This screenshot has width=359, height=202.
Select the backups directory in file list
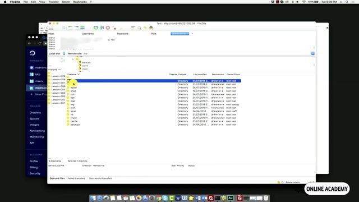click(154, 125)
